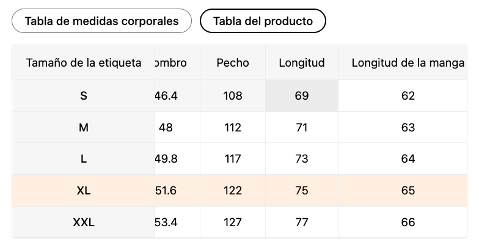Click the chest value 122 cell
The height and width of the screenshot is (247, 479).
click(x=233, y=191)
